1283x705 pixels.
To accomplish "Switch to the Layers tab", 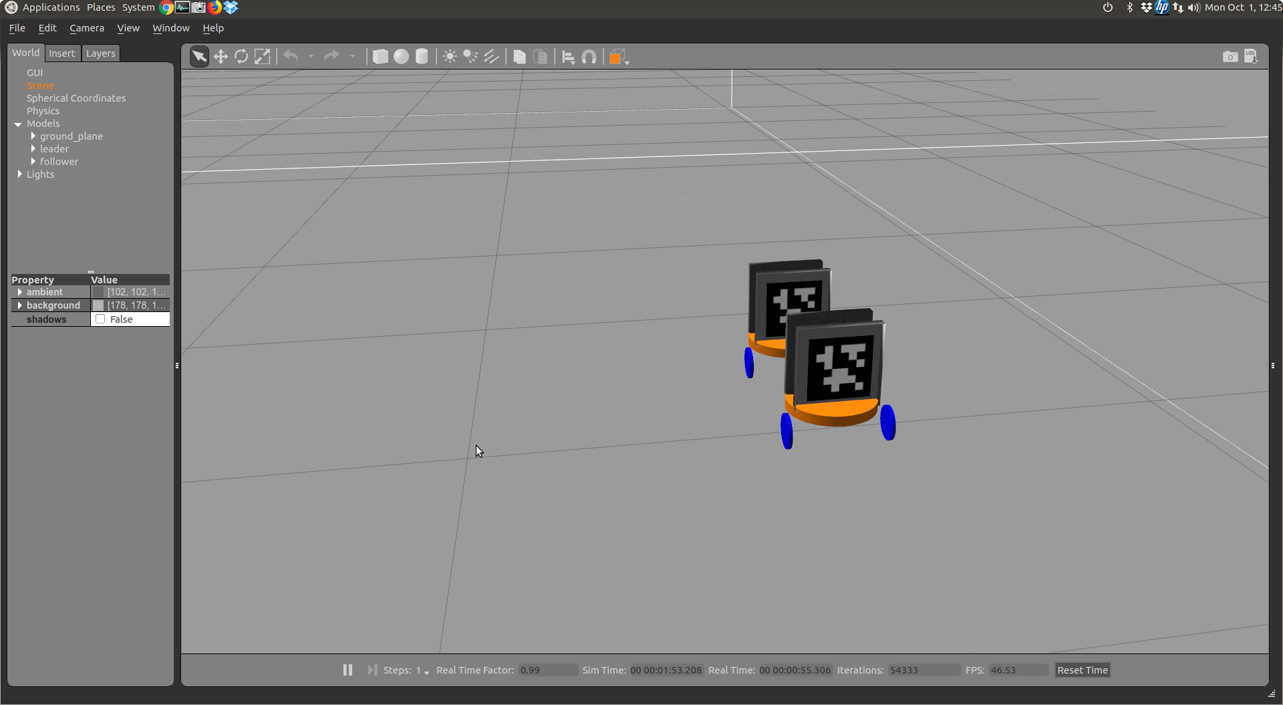I will click(x=101, y=53).
